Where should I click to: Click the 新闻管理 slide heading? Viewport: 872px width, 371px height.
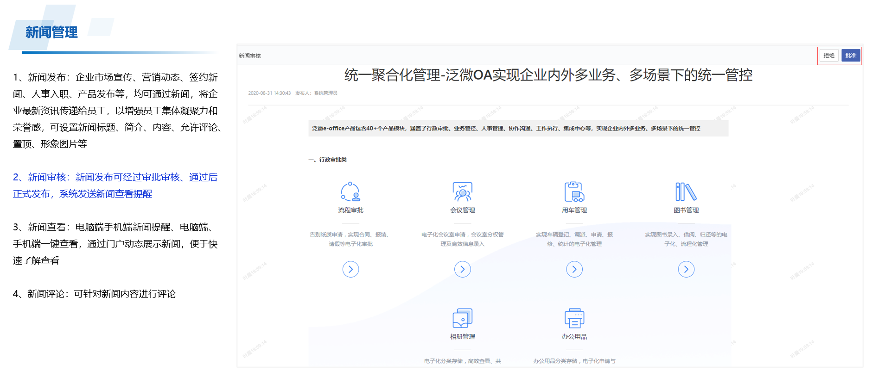51,32
